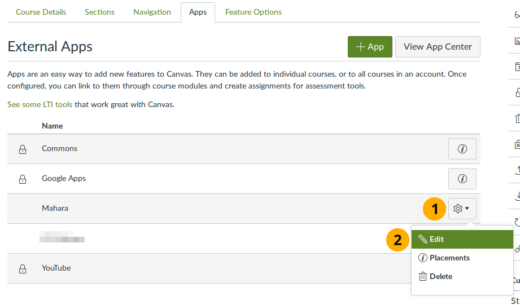Open the Mahara gear settings dropdown
Screen dimensions: 520x305
click(462, 209)
